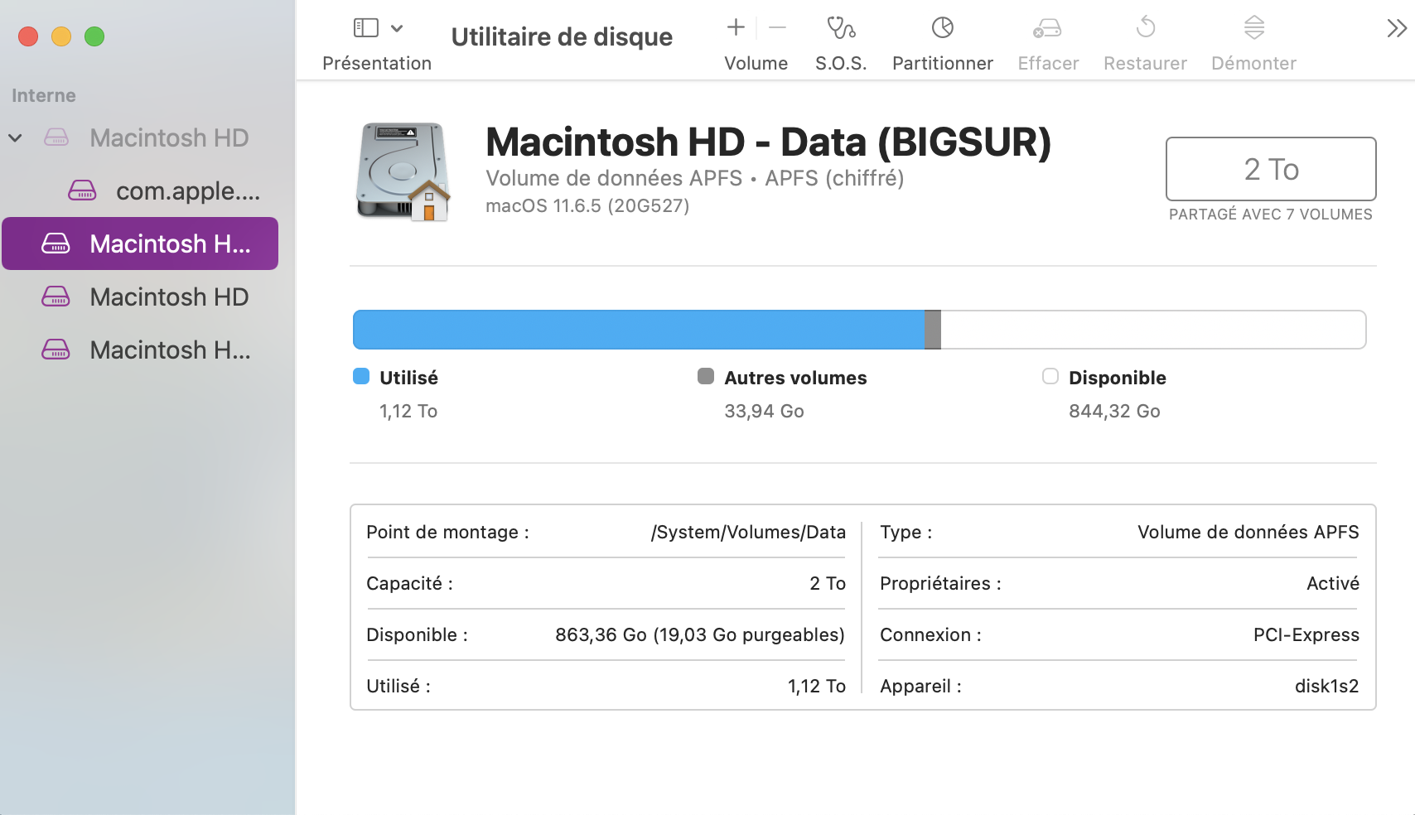1415x815 pixels.
Task: Click the large Macintosh HD Data drive icon
Action: [x=403, y=171]
